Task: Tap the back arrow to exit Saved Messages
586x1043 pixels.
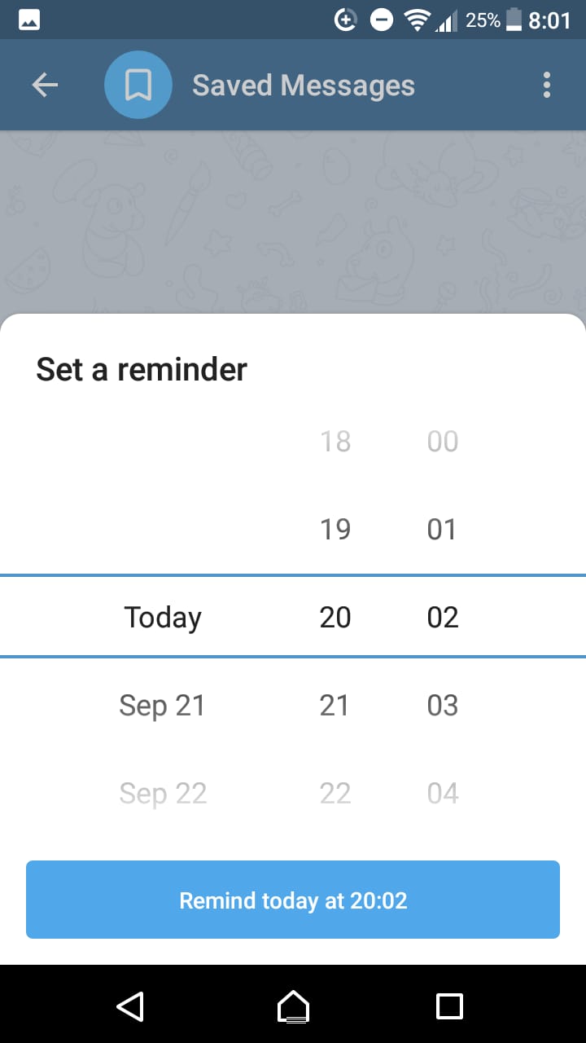Action: (x=45, y=84)
